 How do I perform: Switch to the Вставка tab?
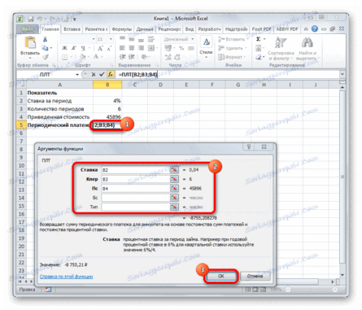(72, 29)
